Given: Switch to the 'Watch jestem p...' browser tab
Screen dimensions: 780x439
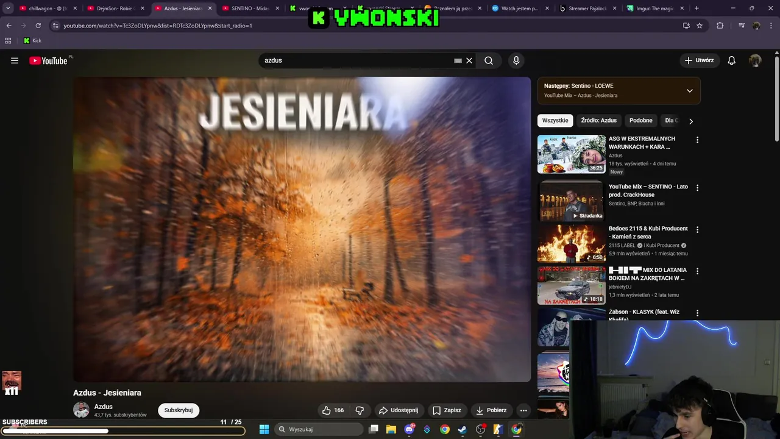Looking at the screenshot, I should (520, 9).
